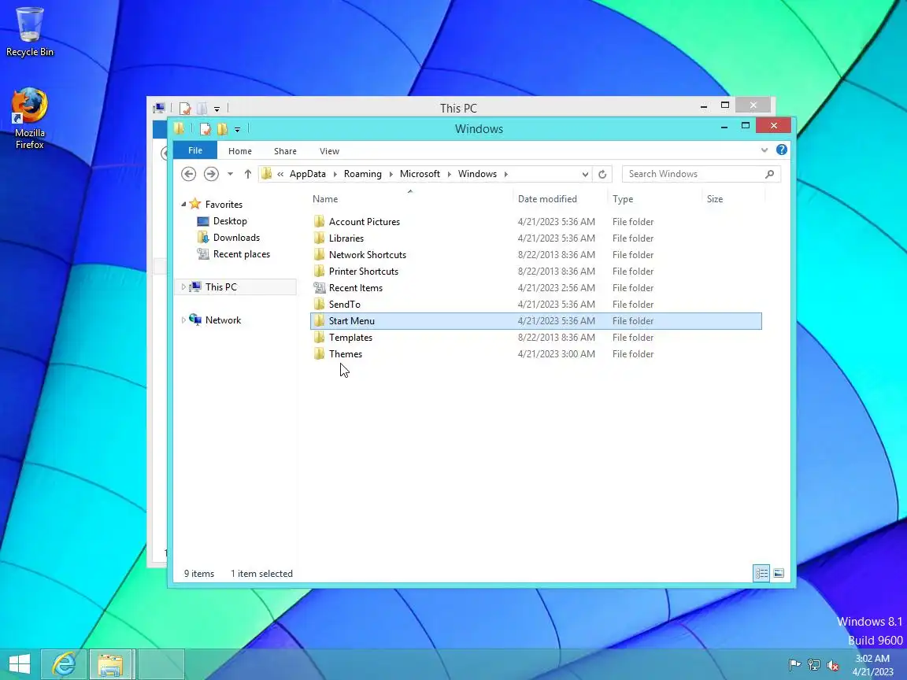
Task: Click Windows in the address path
Action: (x=477, y=174)
